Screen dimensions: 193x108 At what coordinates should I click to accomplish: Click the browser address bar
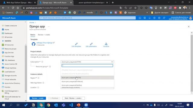click(70, 8)
